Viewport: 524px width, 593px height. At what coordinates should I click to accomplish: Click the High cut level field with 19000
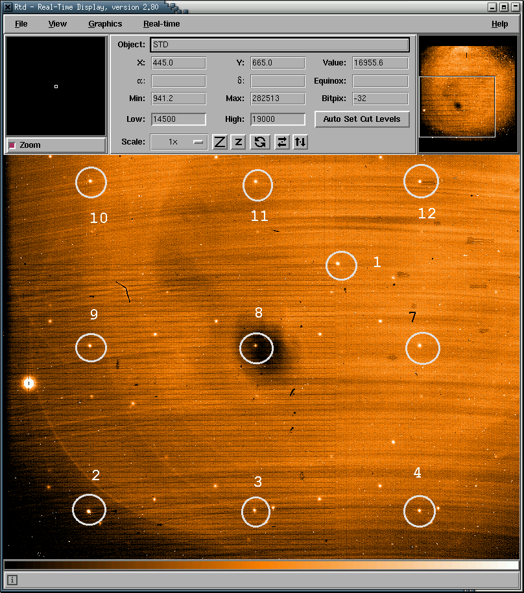[278, 119]
